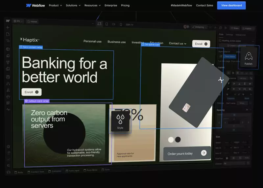The image size is (263, 188).
Task: Select the hero-content-wrap element label
Action: click(31, 47)
